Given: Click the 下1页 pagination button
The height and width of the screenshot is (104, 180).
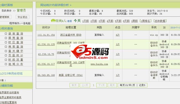Looking at the screenshot, I should click(x=102, y=85).
